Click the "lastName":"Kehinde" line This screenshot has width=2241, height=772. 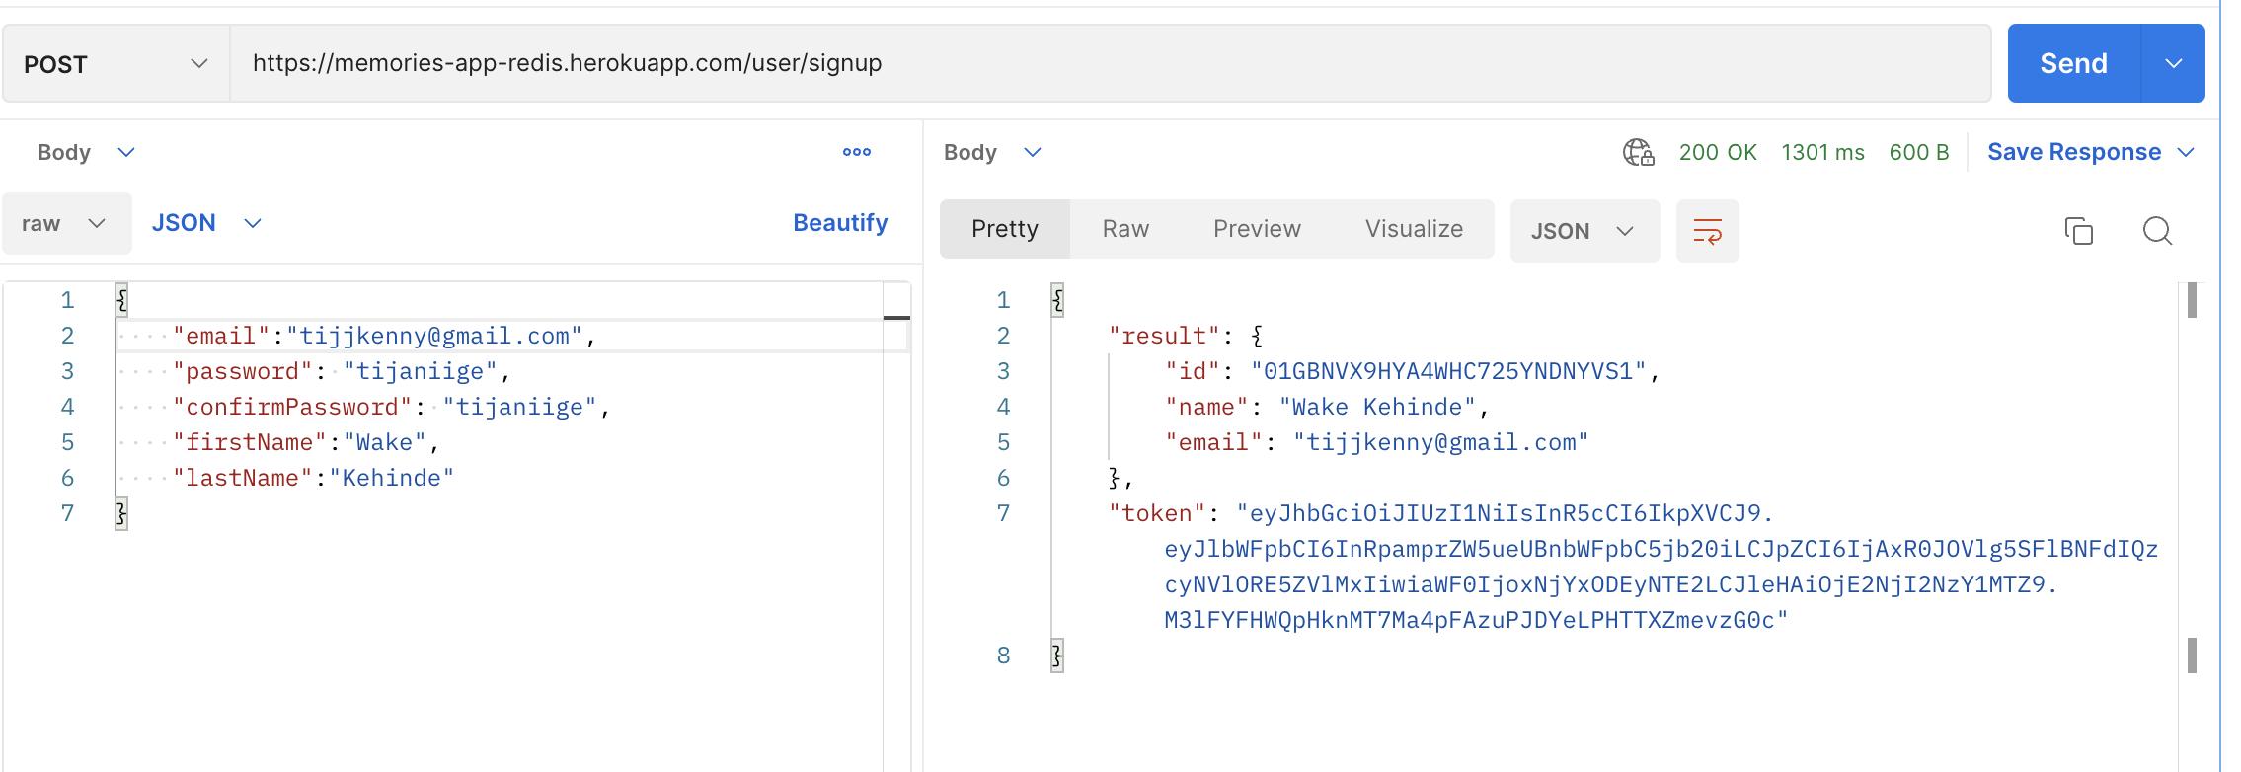point(313,478)
